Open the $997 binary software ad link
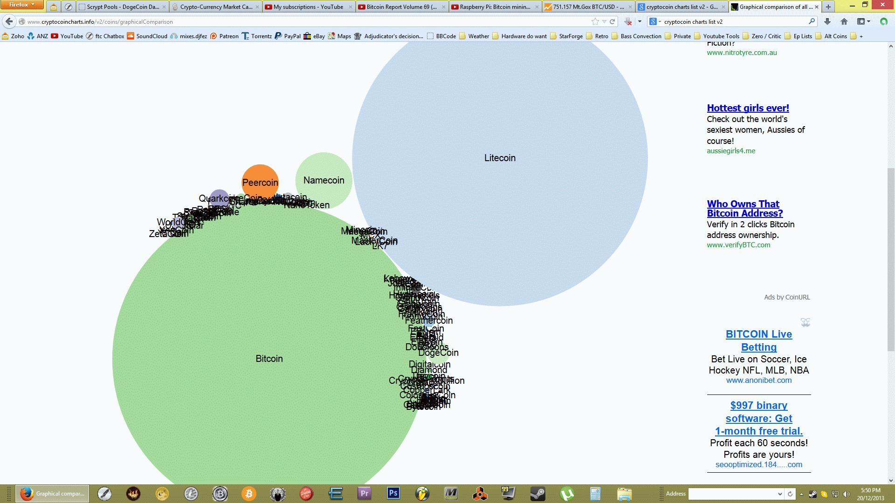The image size is (895, 503). pos(759,418)
